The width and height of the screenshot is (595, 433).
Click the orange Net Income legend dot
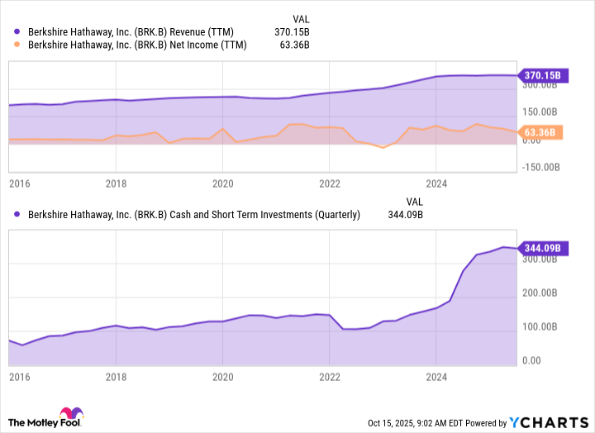tap(17, 45)
